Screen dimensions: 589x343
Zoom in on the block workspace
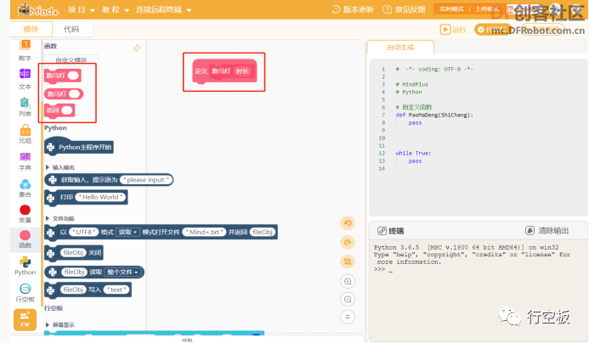348,282
